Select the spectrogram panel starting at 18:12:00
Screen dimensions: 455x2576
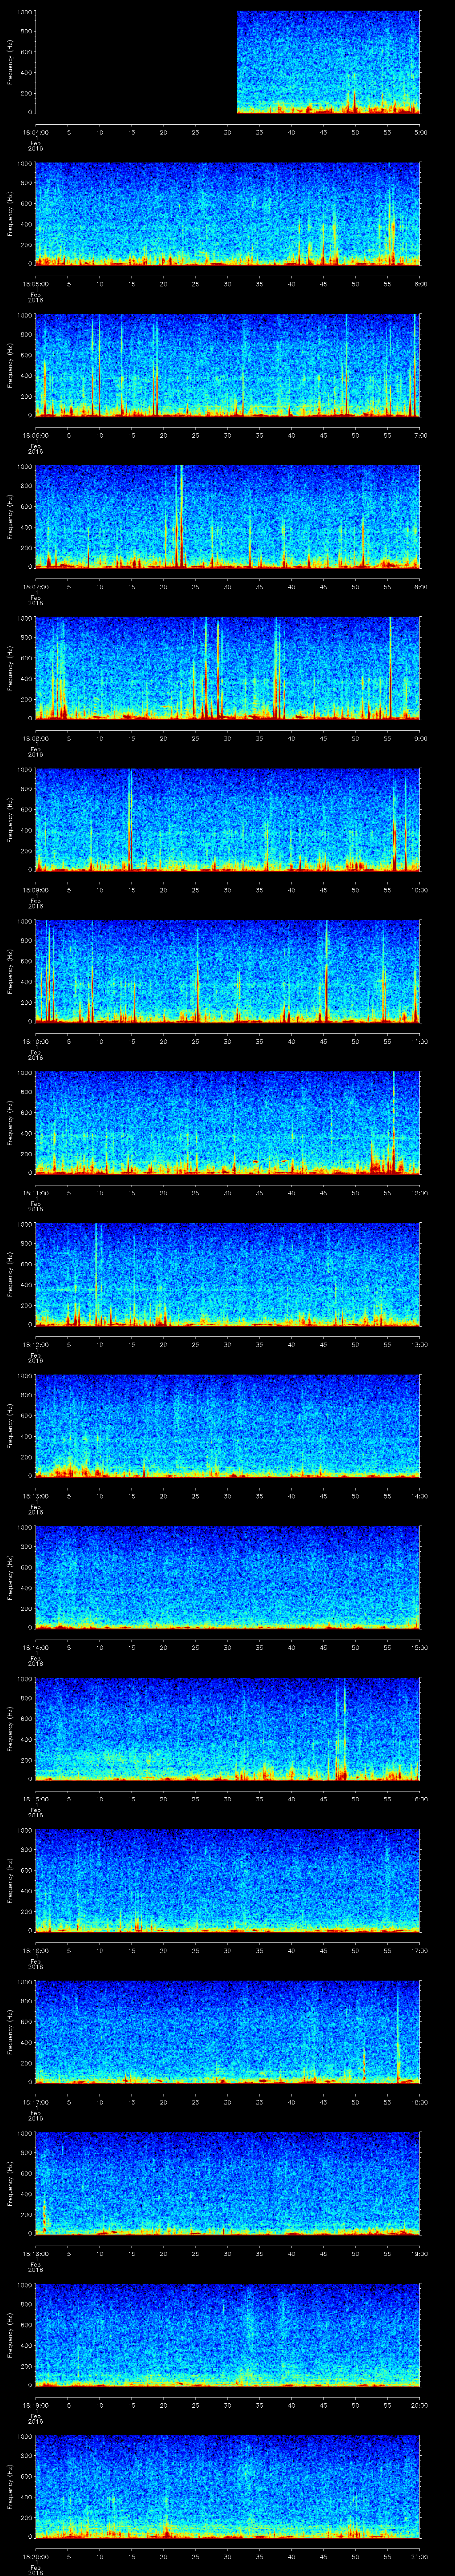(227, 1274)
